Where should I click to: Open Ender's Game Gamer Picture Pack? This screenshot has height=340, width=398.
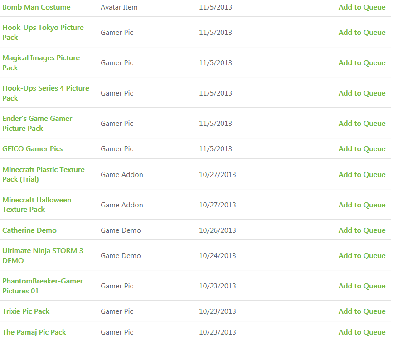click(x=37, y=124)
